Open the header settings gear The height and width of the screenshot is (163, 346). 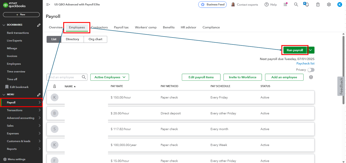tap(329, 4)
